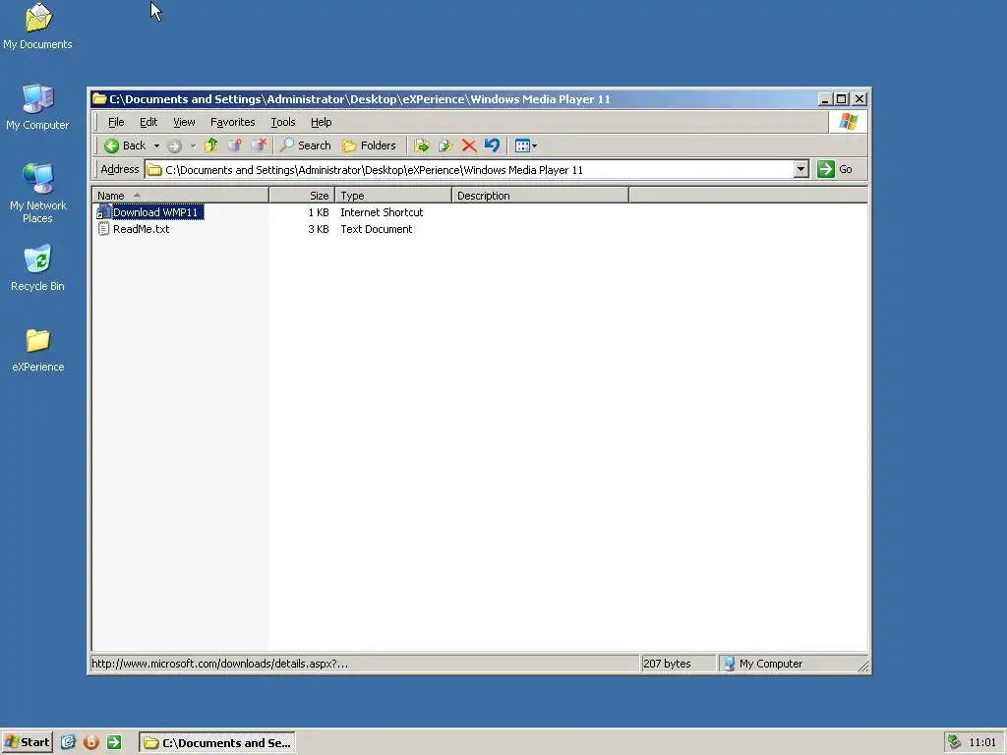Close the Explorer window

[x=859, y=99]
